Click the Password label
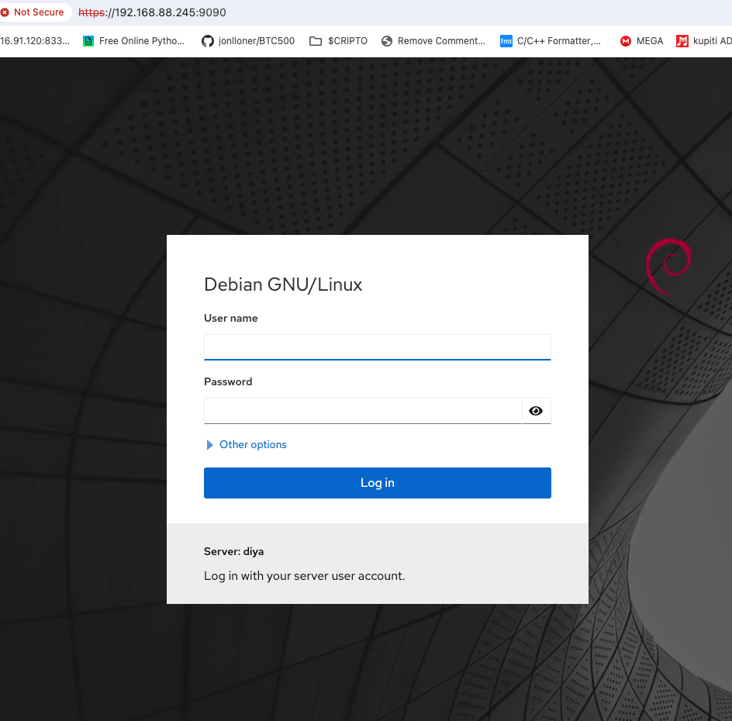Viewport: 732px width, 721px height. [228, 381]
